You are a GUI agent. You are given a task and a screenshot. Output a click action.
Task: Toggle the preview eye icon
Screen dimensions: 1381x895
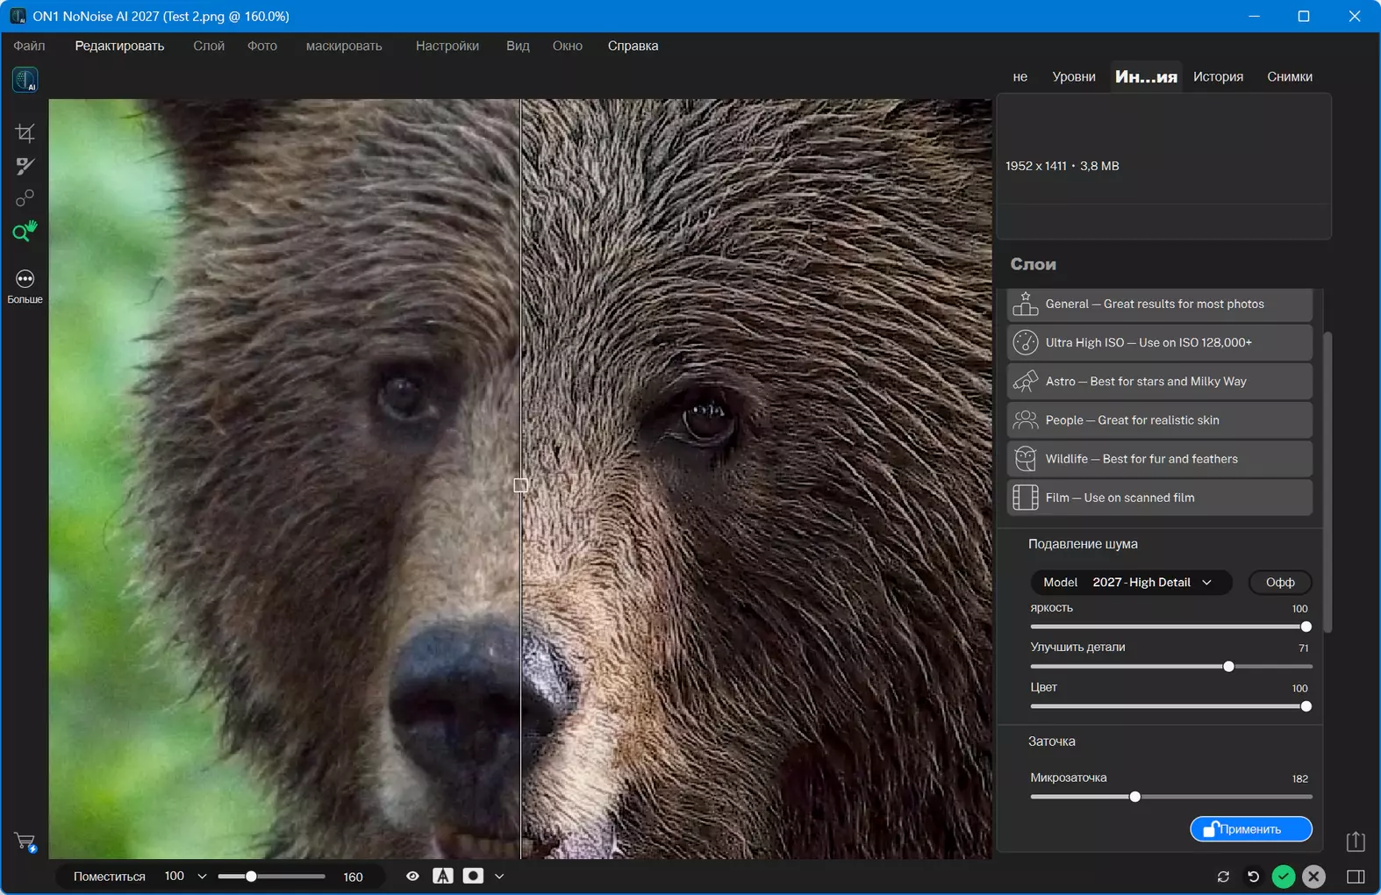coord(412,876)
